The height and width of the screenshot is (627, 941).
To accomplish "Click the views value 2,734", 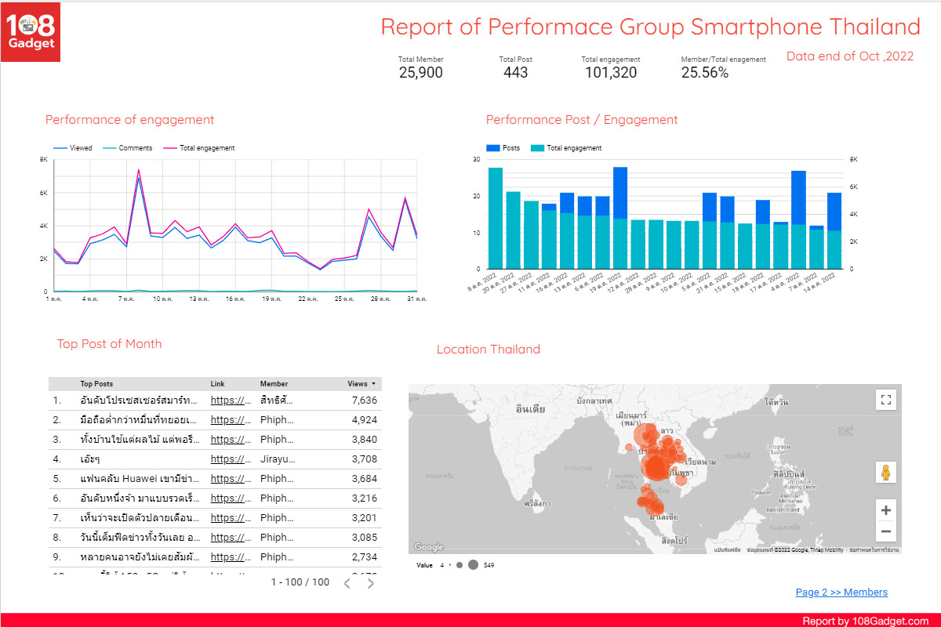I will point(365,556).
